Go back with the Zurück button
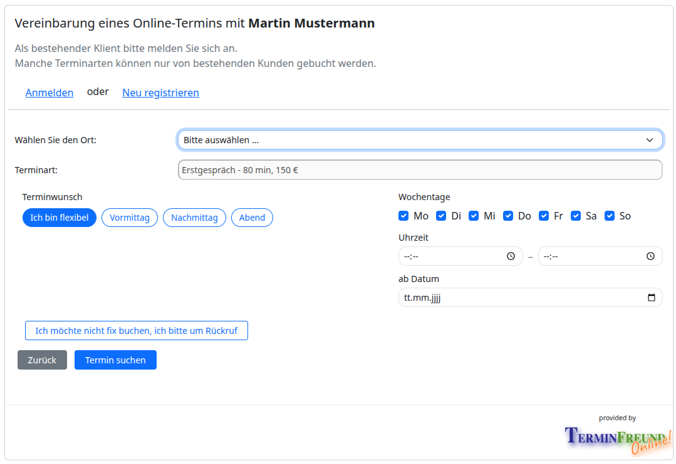 (42, 360)
